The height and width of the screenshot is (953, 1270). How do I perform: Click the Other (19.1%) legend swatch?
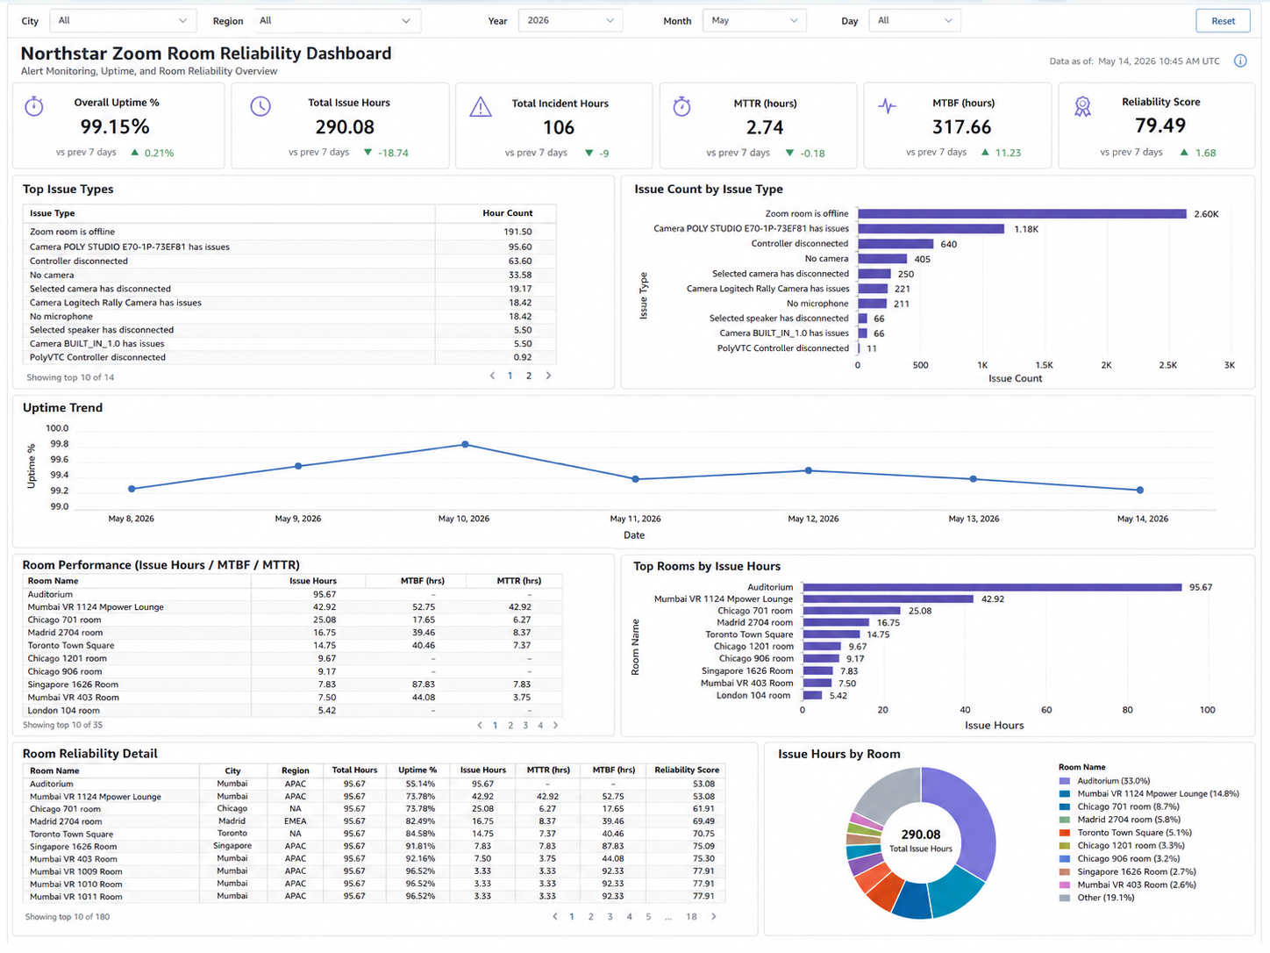[1065, 898]
